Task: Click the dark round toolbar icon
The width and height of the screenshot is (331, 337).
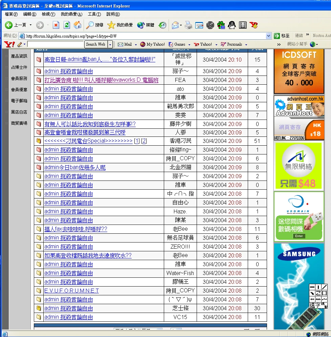Action: tap(210, 25)
